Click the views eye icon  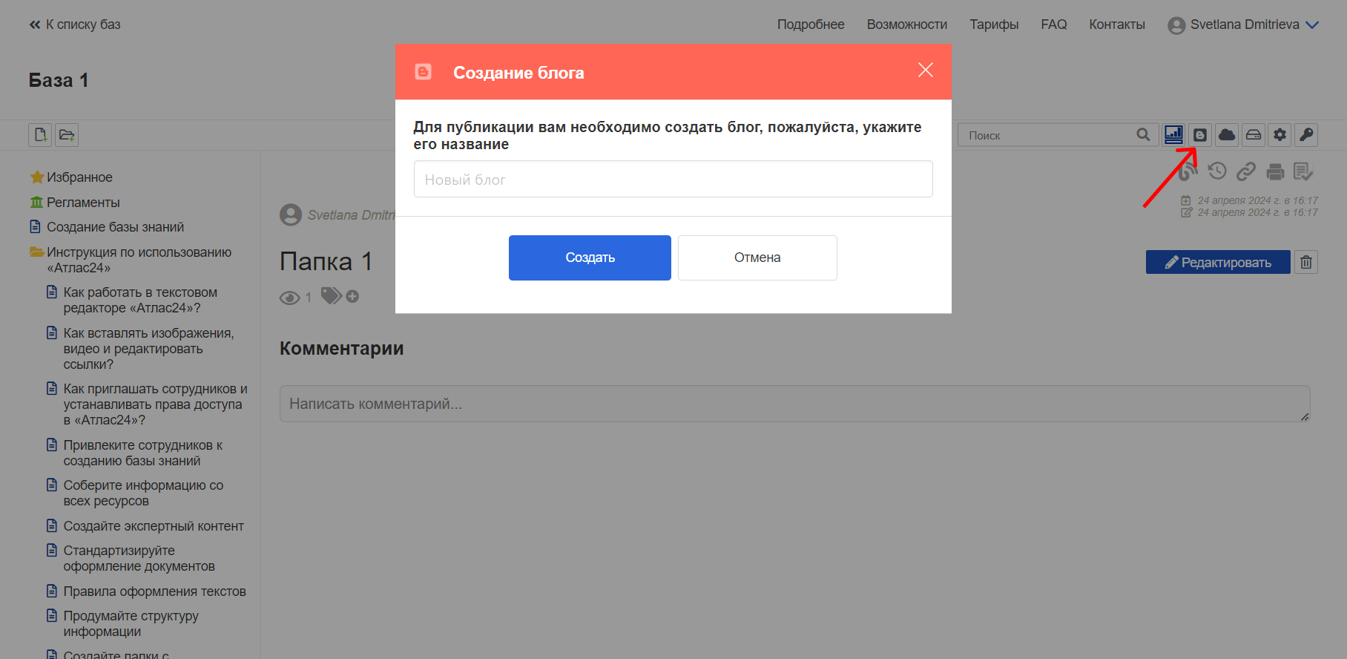pyautogui.click(x=289, y=298)
